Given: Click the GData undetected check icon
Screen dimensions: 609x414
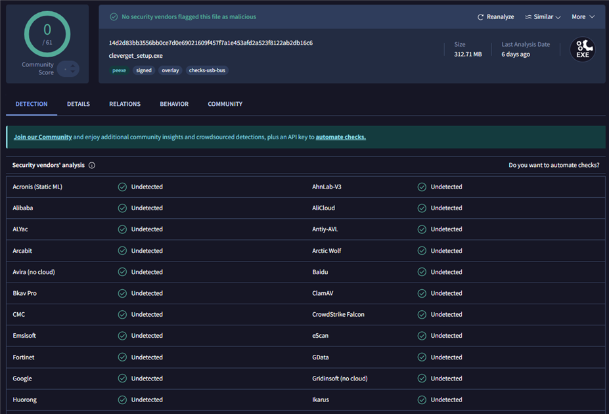Looking at the screenshot, I should pos(422,357).
